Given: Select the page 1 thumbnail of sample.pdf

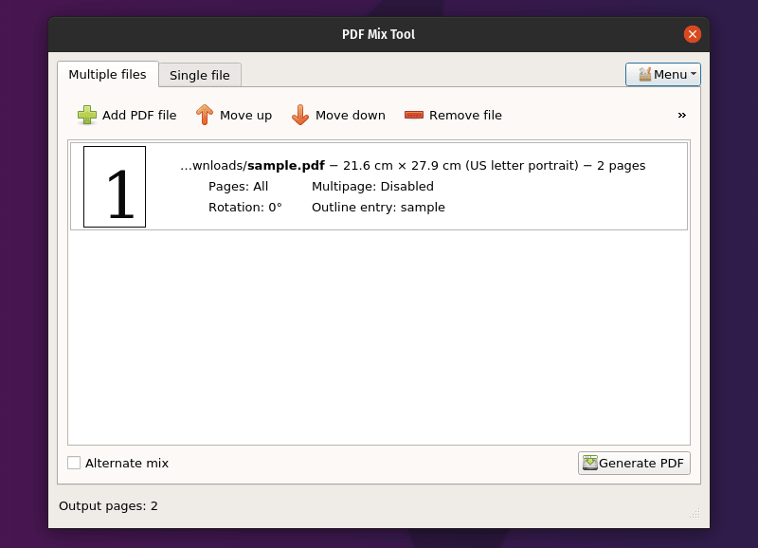Looking at the screenshot, I should pyautogui.click(x=115, y=187).
